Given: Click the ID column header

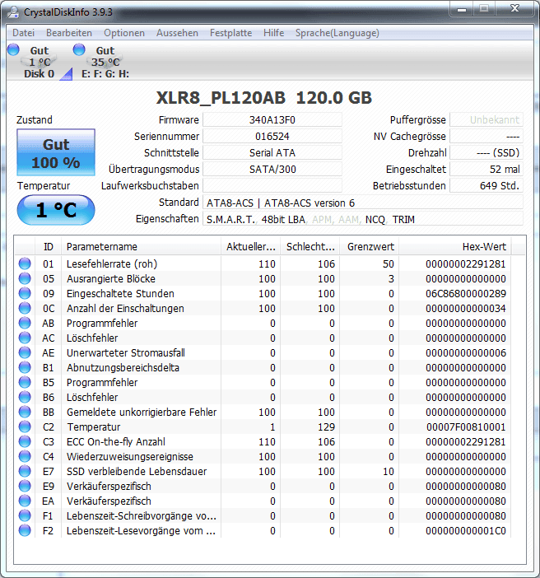Looking at the screenshot, I should tap(49, 247).
